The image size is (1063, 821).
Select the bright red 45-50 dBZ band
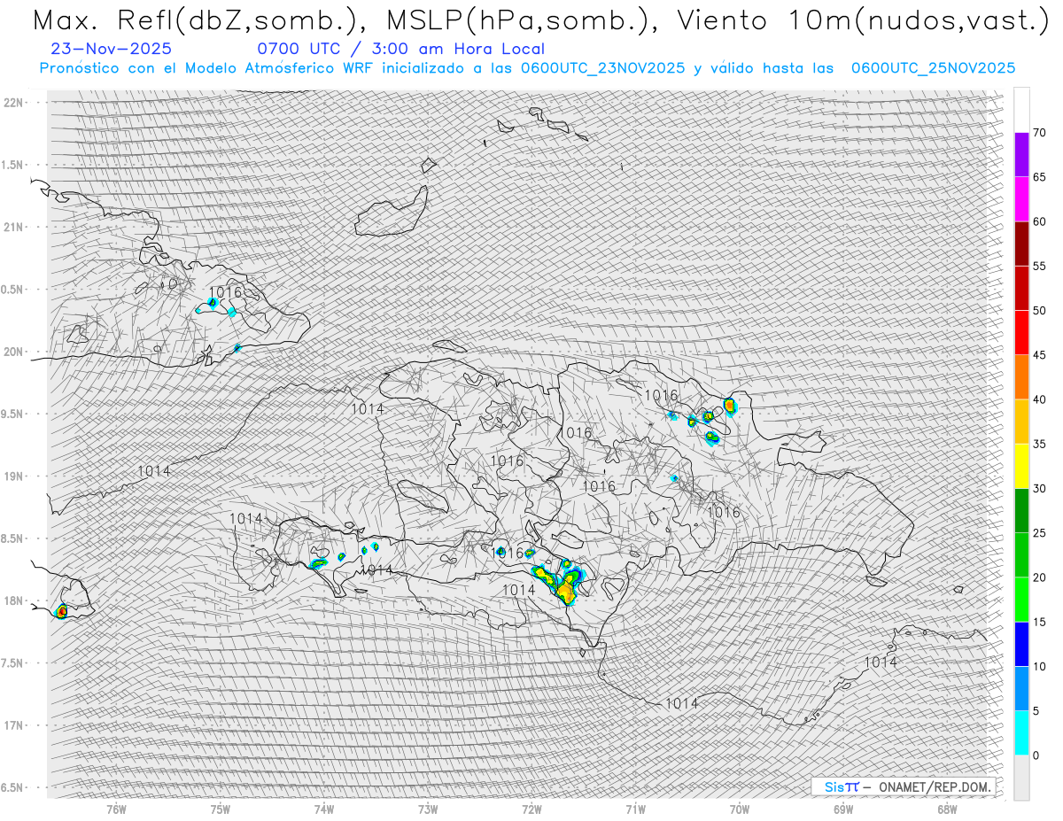pyautogui.click(x=1021, y=332)
